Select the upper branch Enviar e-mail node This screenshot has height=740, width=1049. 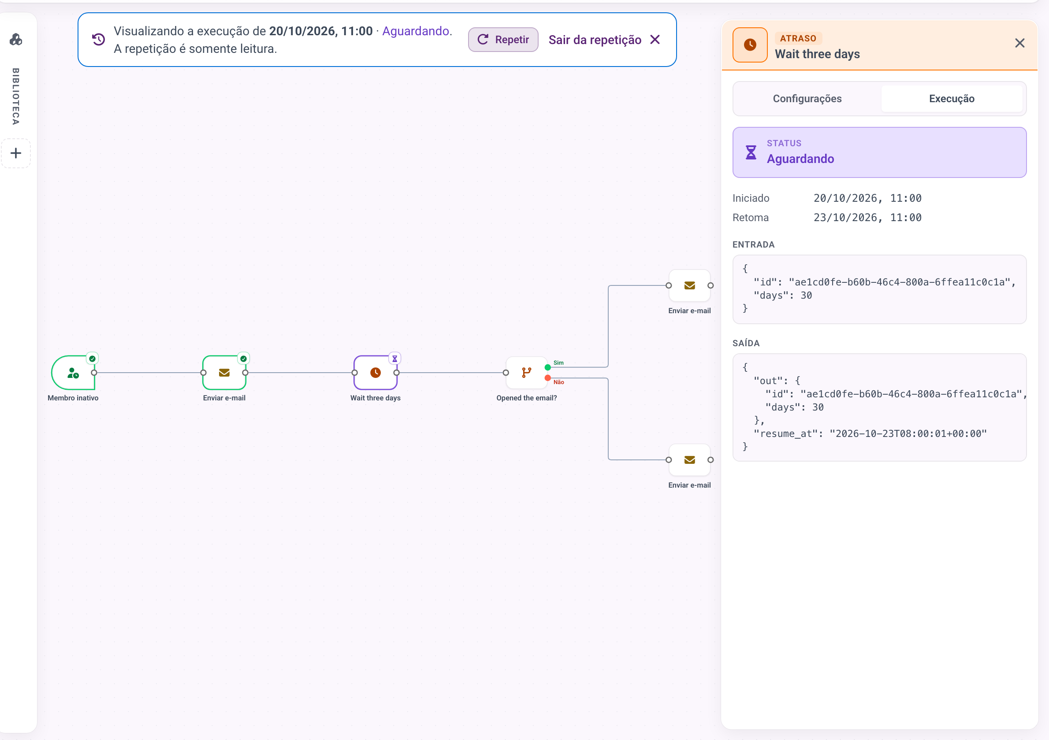tap(689, 285)
